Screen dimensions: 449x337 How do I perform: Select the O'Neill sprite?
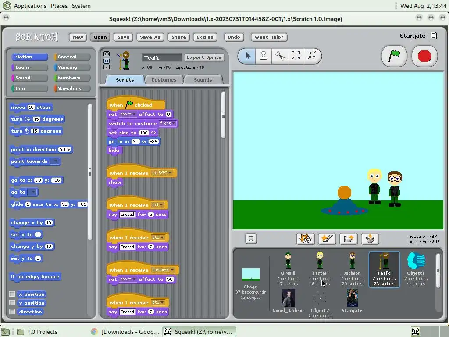pyautogui.click(x=288, y=269)
